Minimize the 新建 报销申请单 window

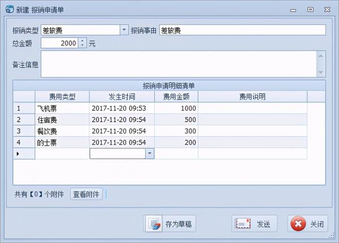293,10
